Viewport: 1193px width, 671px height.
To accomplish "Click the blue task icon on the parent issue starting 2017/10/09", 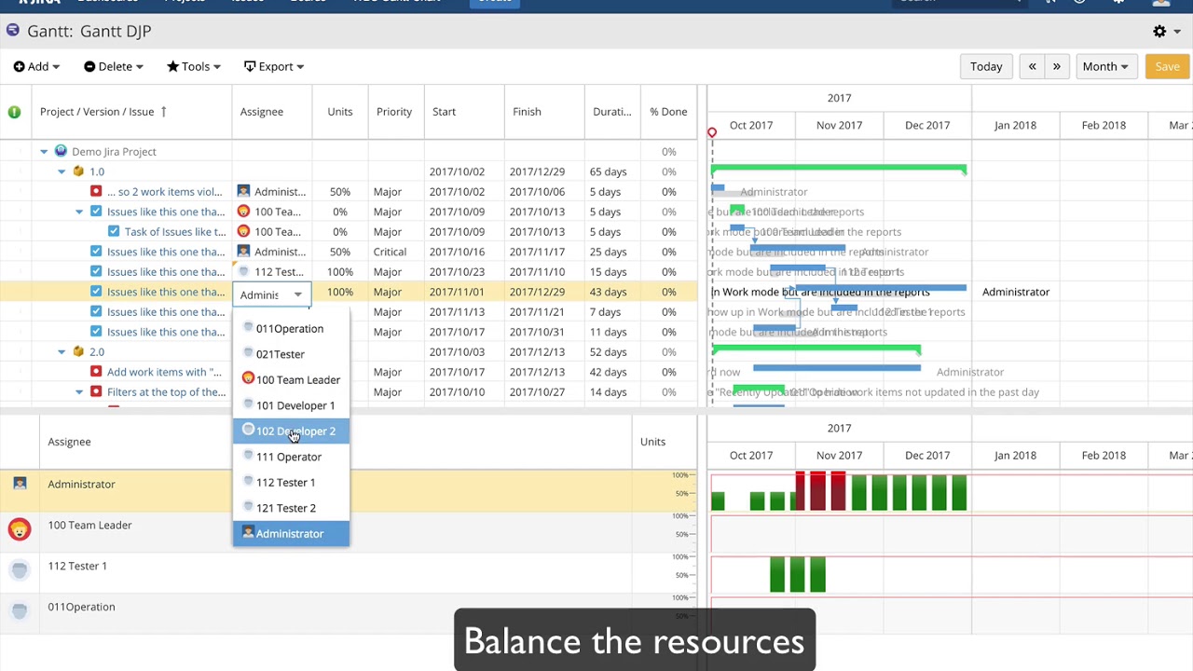I will point(96,212).
